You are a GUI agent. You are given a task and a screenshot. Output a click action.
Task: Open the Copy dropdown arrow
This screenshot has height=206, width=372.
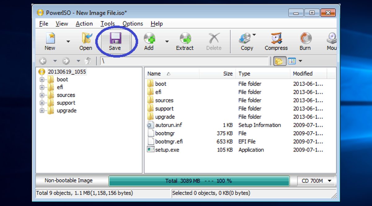(x=254, y=35)
